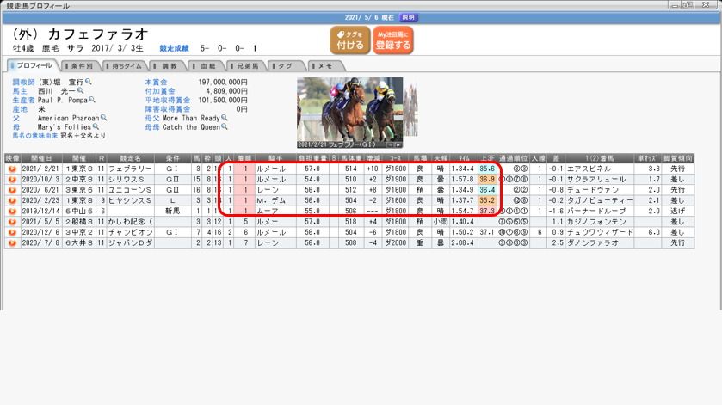
Task: Open sire American Pharoah via magnifier icon
Action: 104,118
